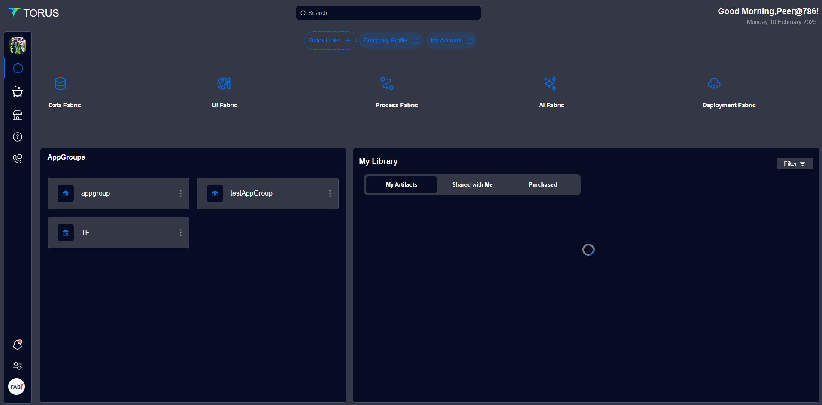Switch to the Shared with Me tab
The height and width of the screenshot is (405, 822).
[472, 185]
